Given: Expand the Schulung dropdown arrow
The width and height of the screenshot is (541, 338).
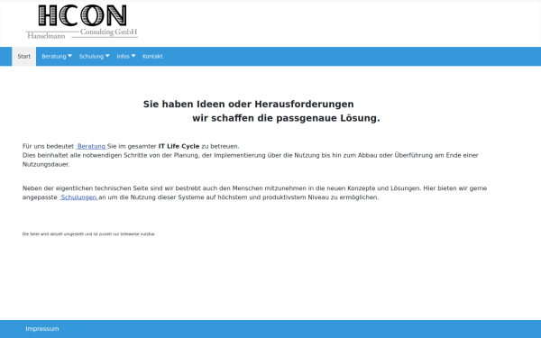Looking at the screenshot, I should click(x=107, y=56).
